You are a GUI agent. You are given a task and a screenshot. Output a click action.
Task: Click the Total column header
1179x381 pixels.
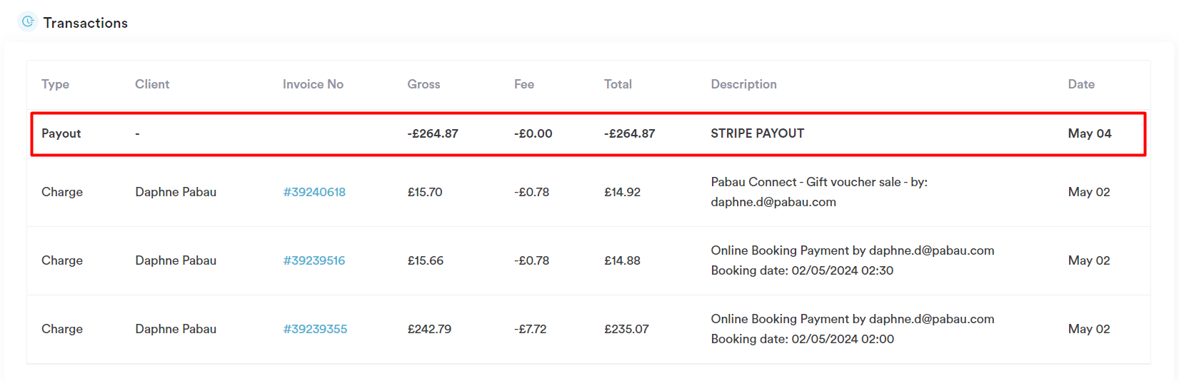tap(618, 84)
